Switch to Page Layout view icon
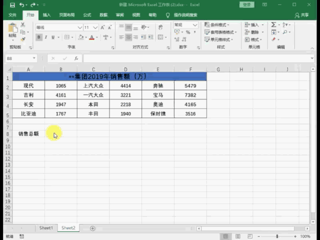Screen dimensions: 320x240 [x=238, y=236]
